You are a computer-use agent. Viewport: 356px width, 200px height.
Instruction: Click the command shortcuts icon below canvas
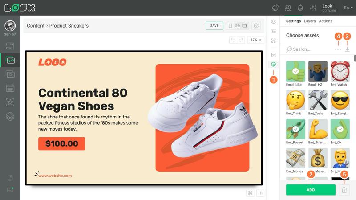tap(250, 193)
